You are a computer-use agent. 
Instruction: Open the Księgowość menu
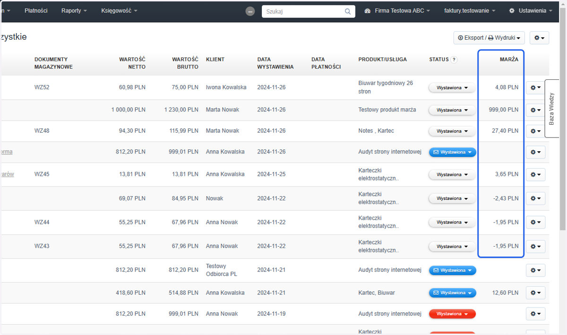120,11
